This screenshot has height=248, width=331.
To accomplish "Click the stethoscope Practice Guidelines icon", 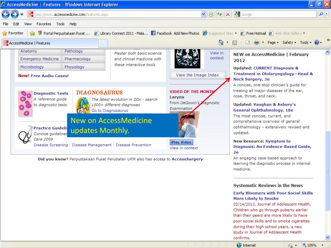I will tap(25, 135).
